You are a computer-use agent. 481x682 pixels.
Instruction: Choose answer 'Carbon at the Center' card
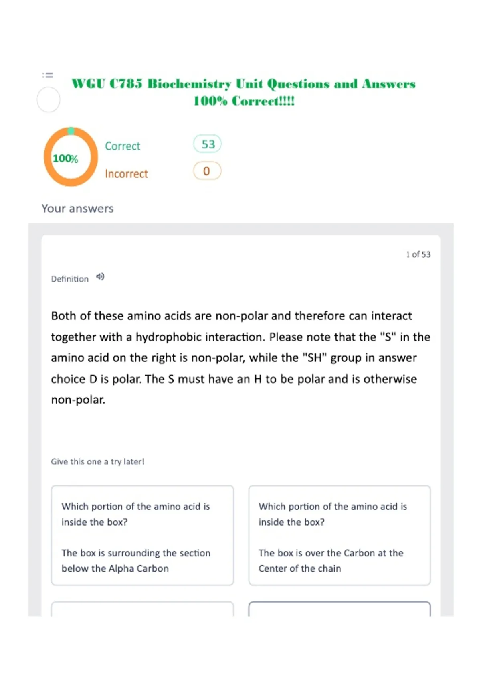point(340,535)
